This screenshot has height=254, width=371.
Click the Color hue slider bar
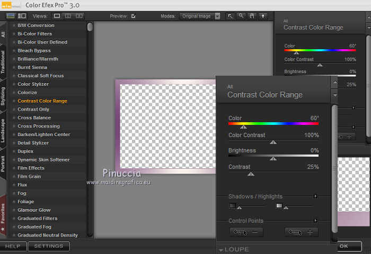point(273,123)
